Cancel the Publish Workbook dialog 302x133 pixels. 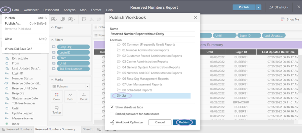[x=160, y=122]
